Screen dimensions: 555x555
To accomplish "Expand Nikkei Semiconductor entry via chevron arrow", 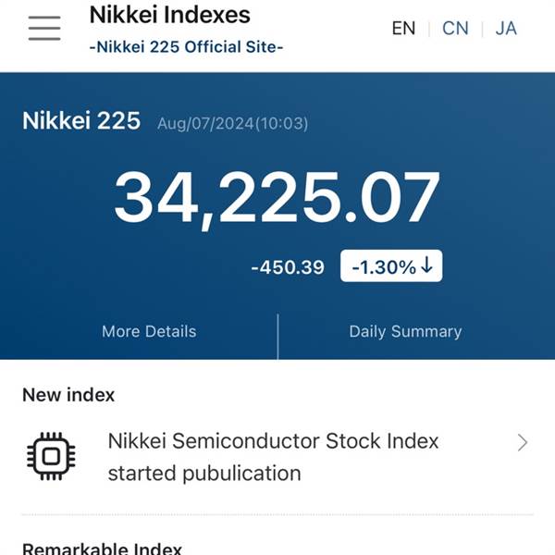I will 523,443.
